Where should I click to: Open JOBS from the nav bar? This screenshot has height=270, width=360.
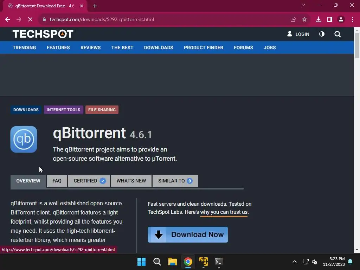tap(270, 47)
